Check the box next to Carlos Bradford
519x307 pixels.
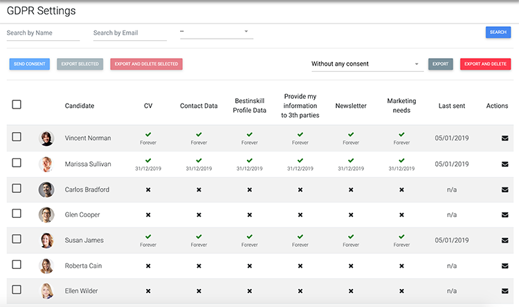(x=17, y=188)
